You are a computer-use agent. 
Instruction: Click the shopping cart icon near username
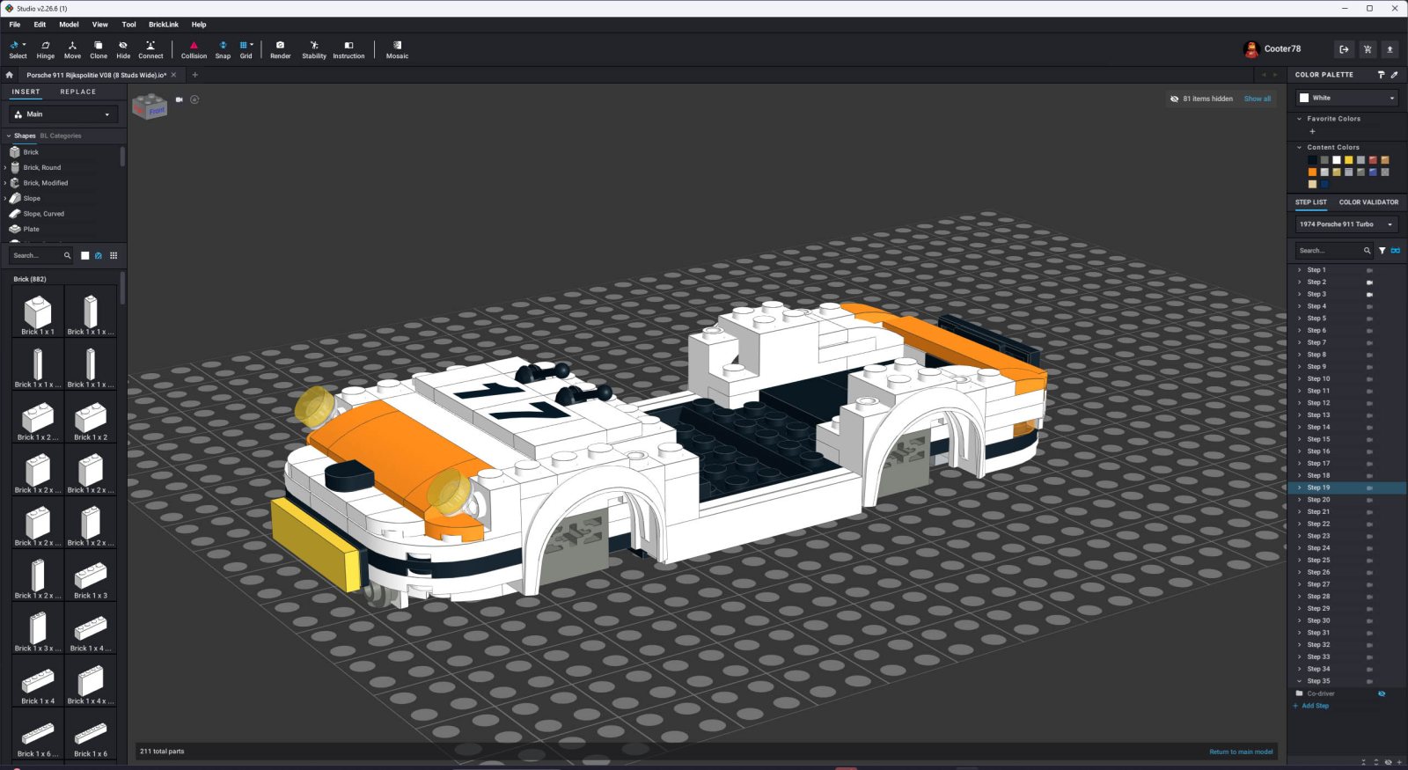tap(1368, 49)
